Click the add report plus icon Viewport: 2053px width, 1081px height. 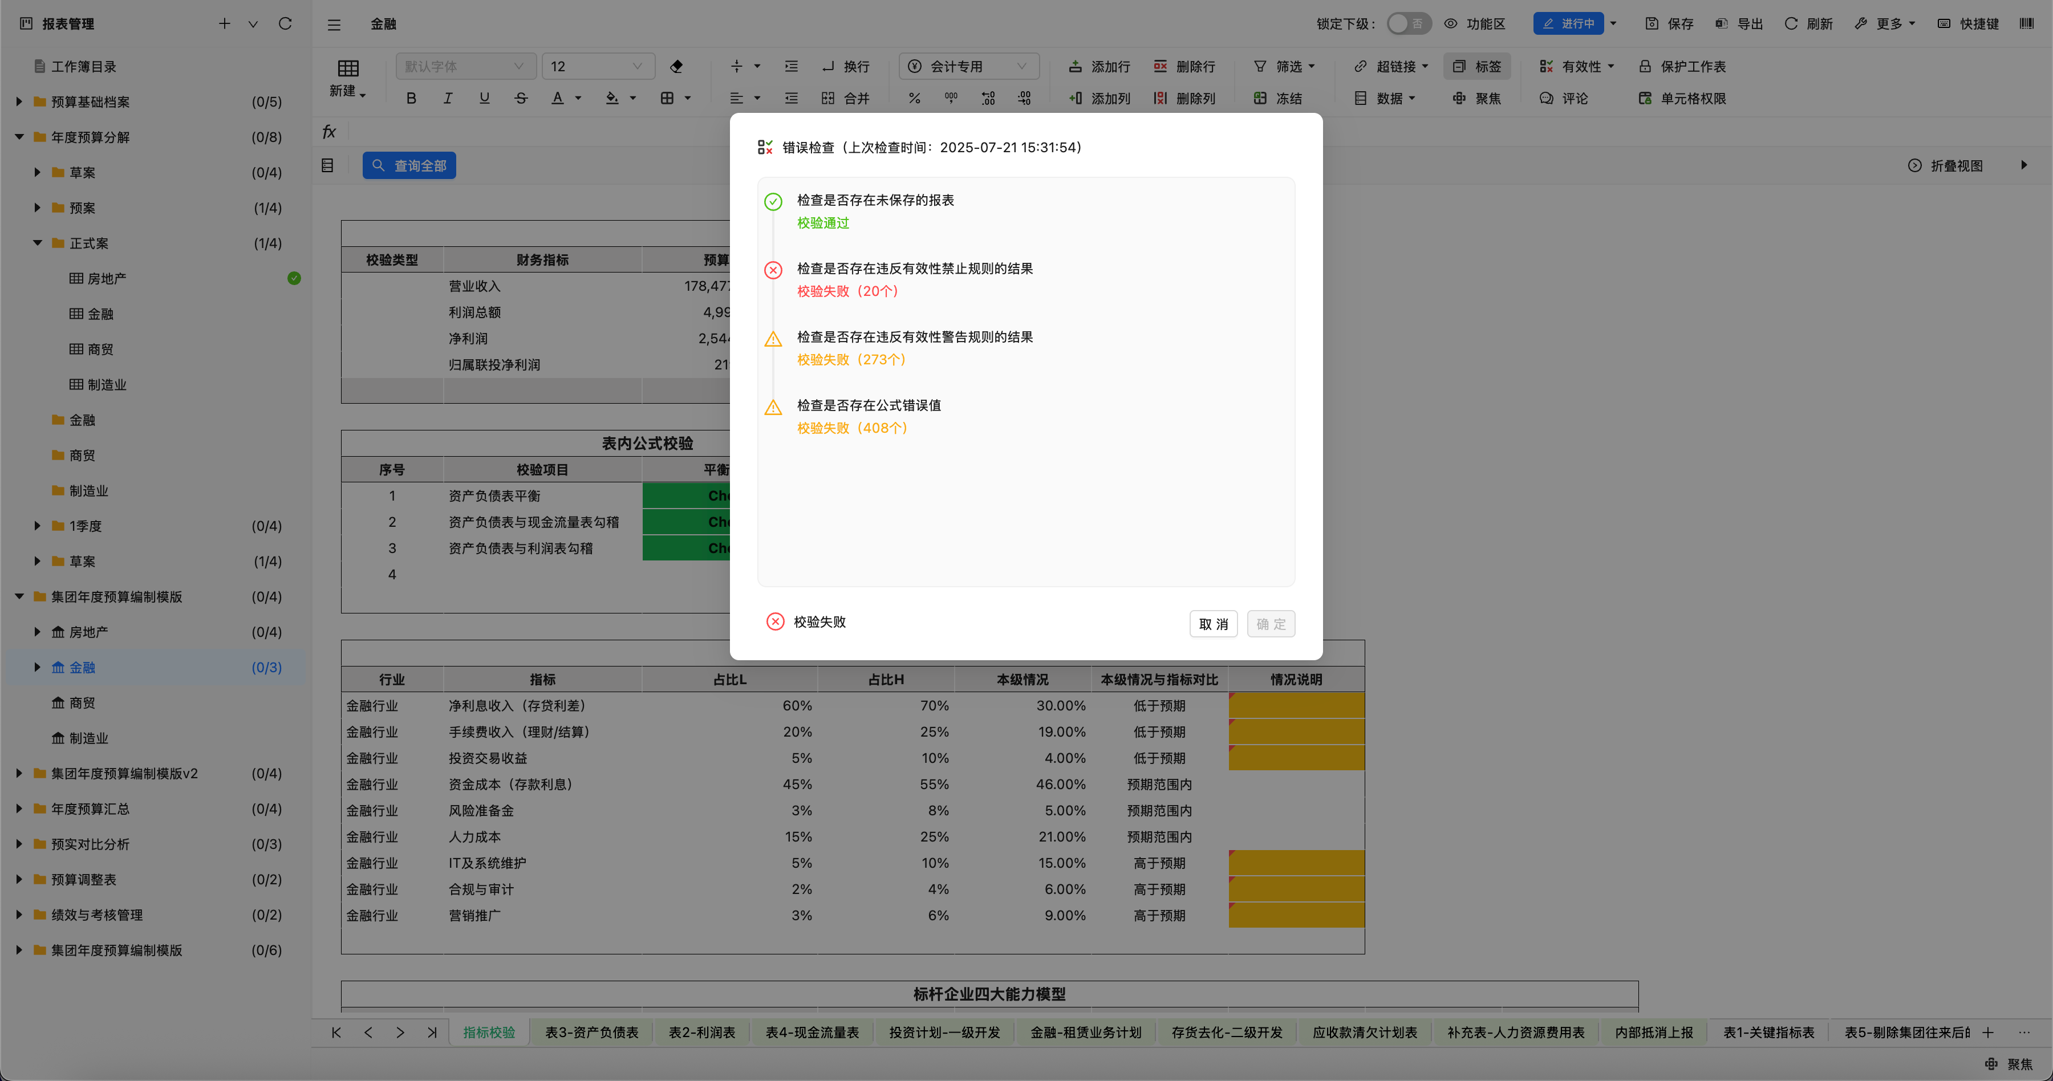tap(225, 24)
